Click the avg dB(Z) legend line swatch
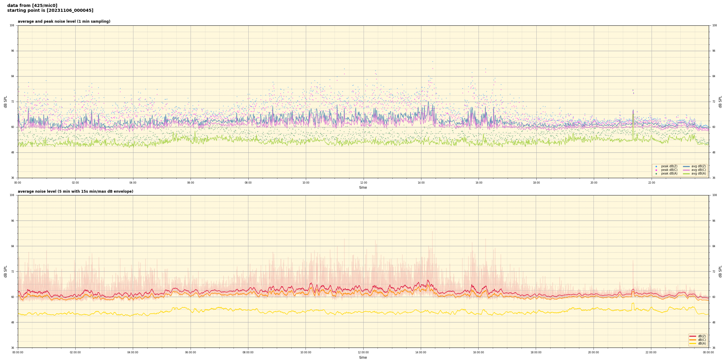This screenshot has width=726, height=363. (x=686, y=166)
